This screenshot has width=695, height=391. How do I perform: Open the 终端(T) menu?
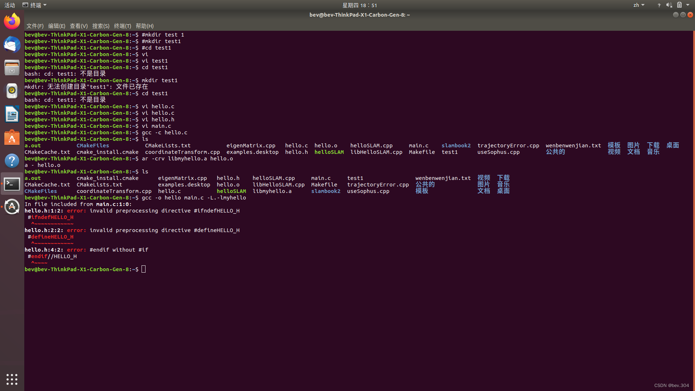122,26
